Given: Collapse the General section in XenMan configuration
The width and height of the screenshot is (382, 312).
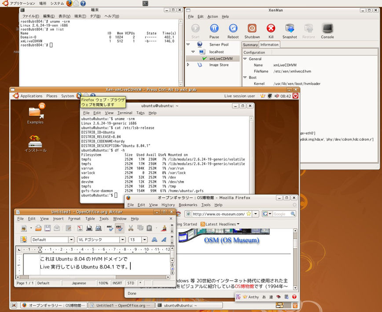Looking at the screenshot, I should (245, 59).
